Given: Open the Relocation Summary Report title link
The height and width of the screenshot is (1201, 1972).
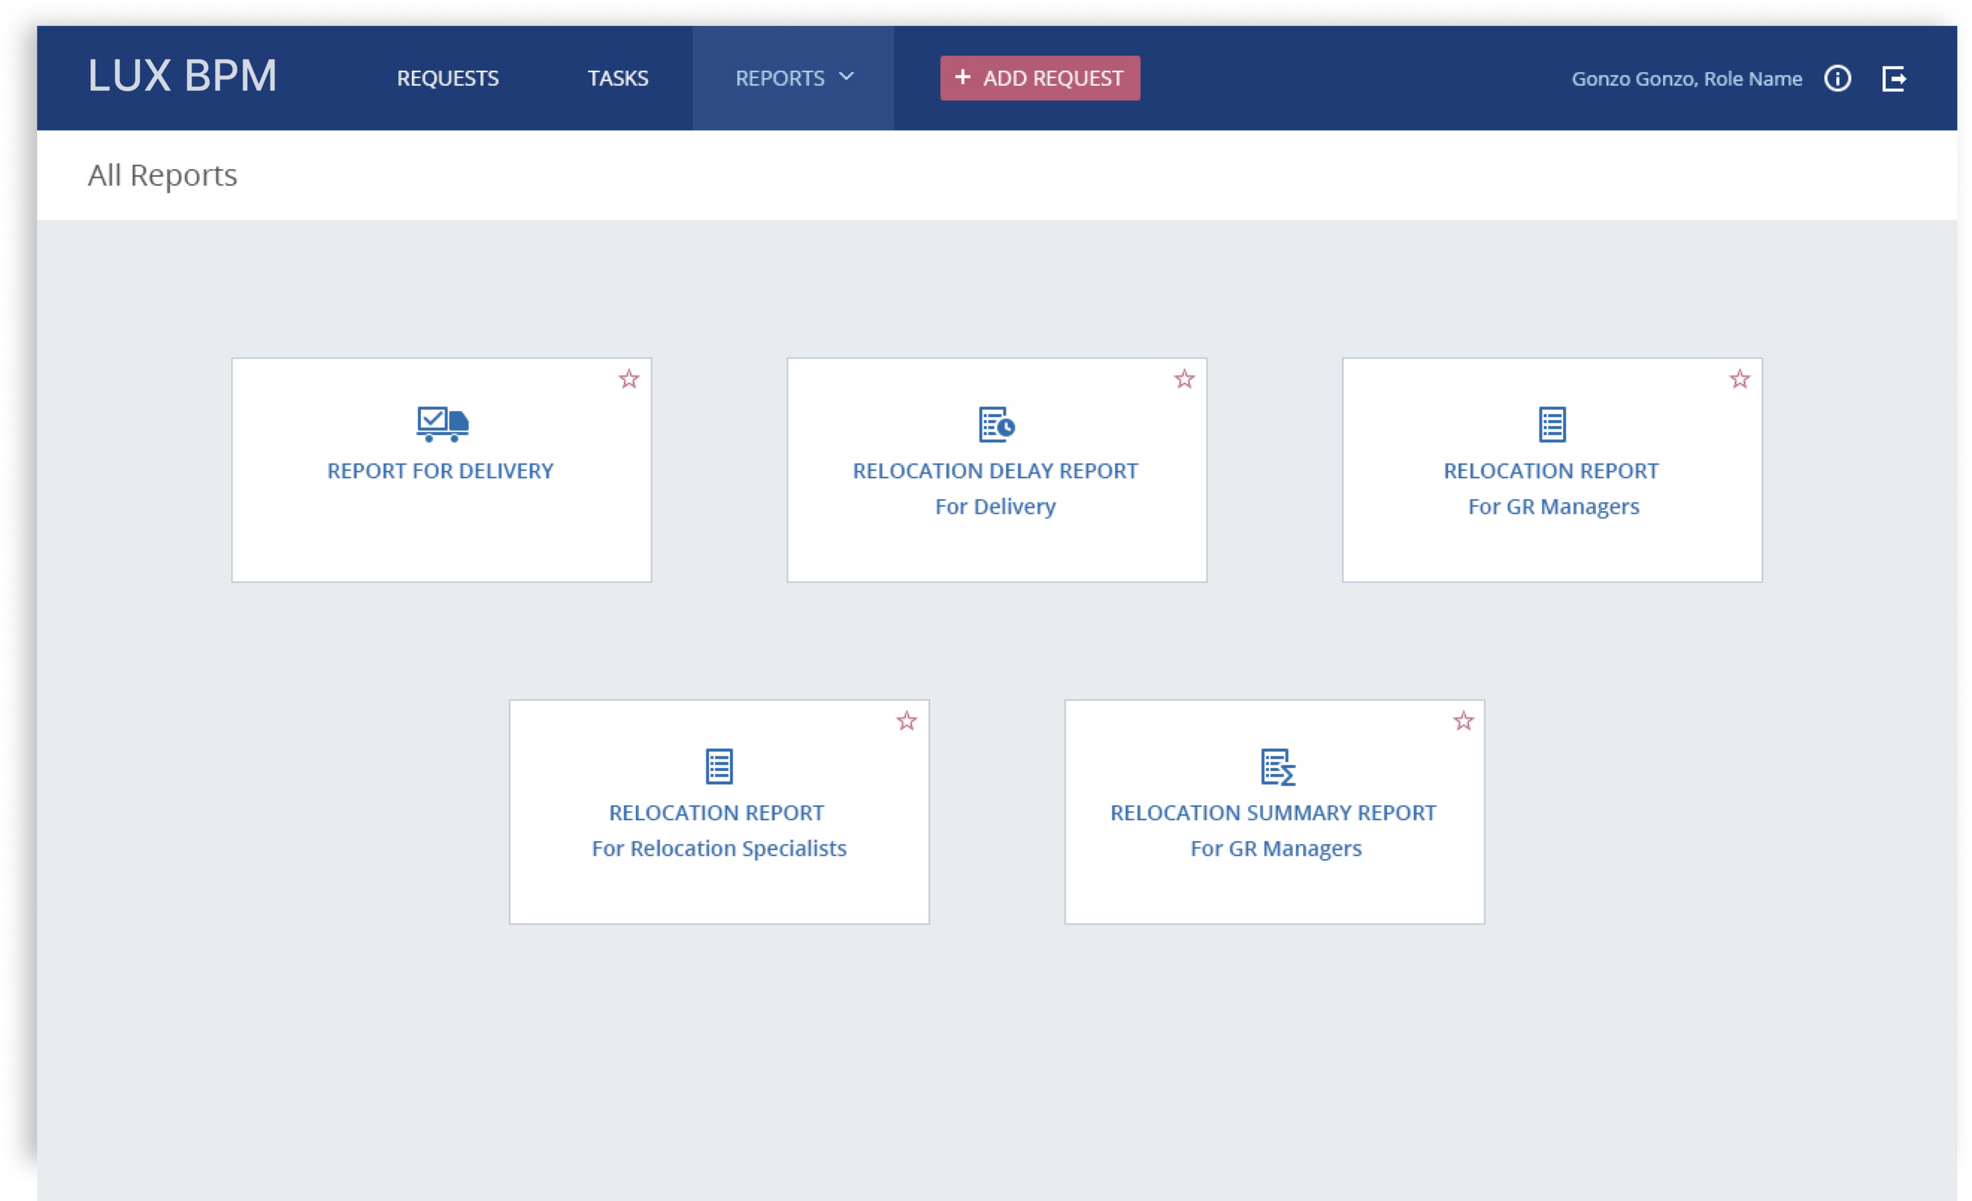Looking at the screenshot, I should pos(1273,812).
